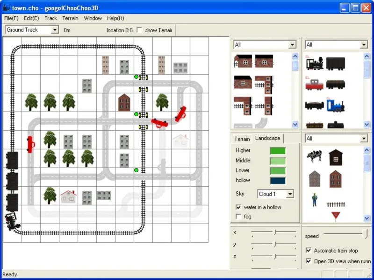Open the Help(H) menu
Viewport: 374px width, 280px height.
[x=115, y=18]
